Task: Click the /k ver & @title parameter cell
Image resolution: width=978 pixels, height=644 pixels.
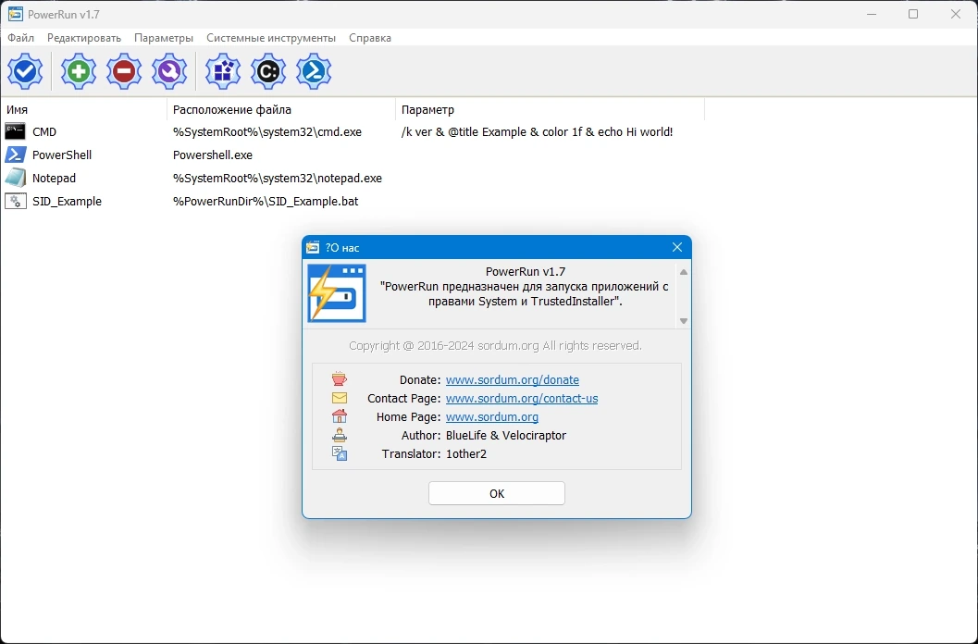Action: (537, 132)
